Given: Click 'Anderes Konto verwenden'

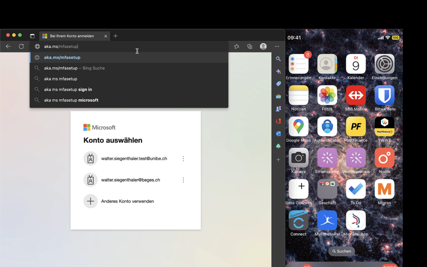Looking at the screenshot, I should pyautogui.click(x=127, y=201).
